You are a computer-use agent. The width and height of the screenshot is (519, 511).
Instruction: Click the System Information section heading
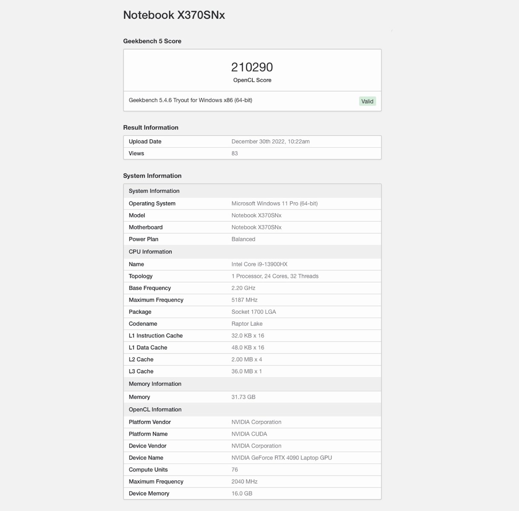152,176
